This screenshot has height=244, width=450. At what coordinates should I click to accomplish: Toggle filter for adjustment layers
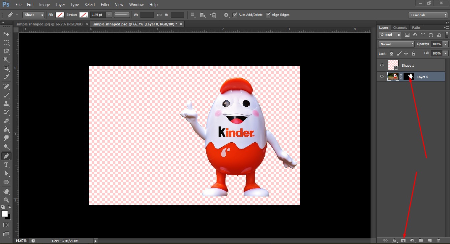pos(415,35)
